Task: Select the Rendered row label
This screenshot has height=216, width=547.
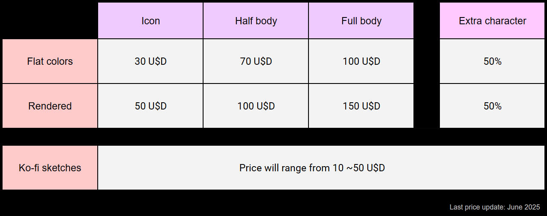Action: (x=50, y=106)
